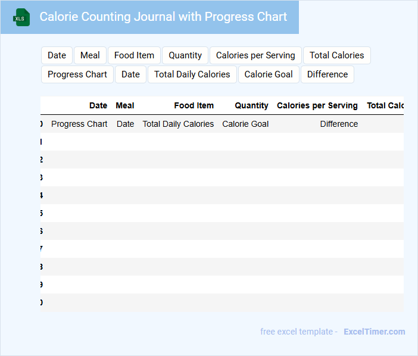Click the green XLS file icon
The width and height of the screenshot is (418, 356).
(21, 18)
